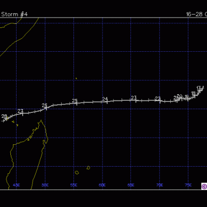Click the 75E longitude label
The height and width of the screenshot is (207, 207).
point(188,185)
